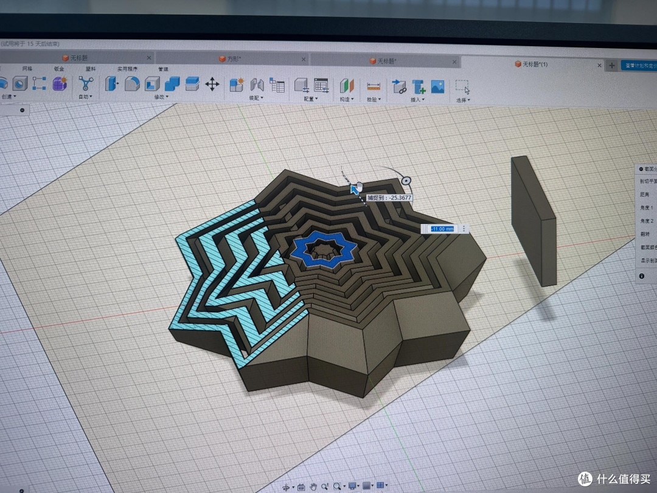Expand the 选择 dropdown
Image resolution: width=657 pixels, height=493 pixels.
tap(463, 100)
